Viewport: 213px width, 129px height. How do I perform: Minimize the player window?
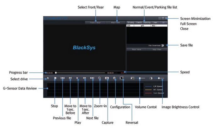[x=160, y=18]
